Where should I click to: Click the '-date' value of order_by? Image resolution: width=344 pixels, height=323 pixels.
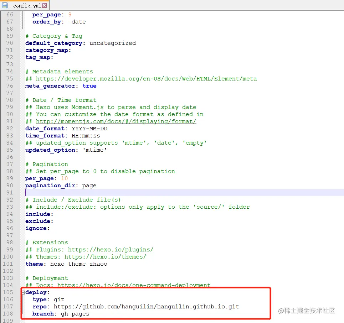click(77, 22)
